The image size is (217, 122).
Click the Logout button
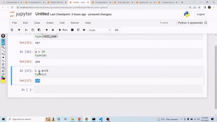201,14
